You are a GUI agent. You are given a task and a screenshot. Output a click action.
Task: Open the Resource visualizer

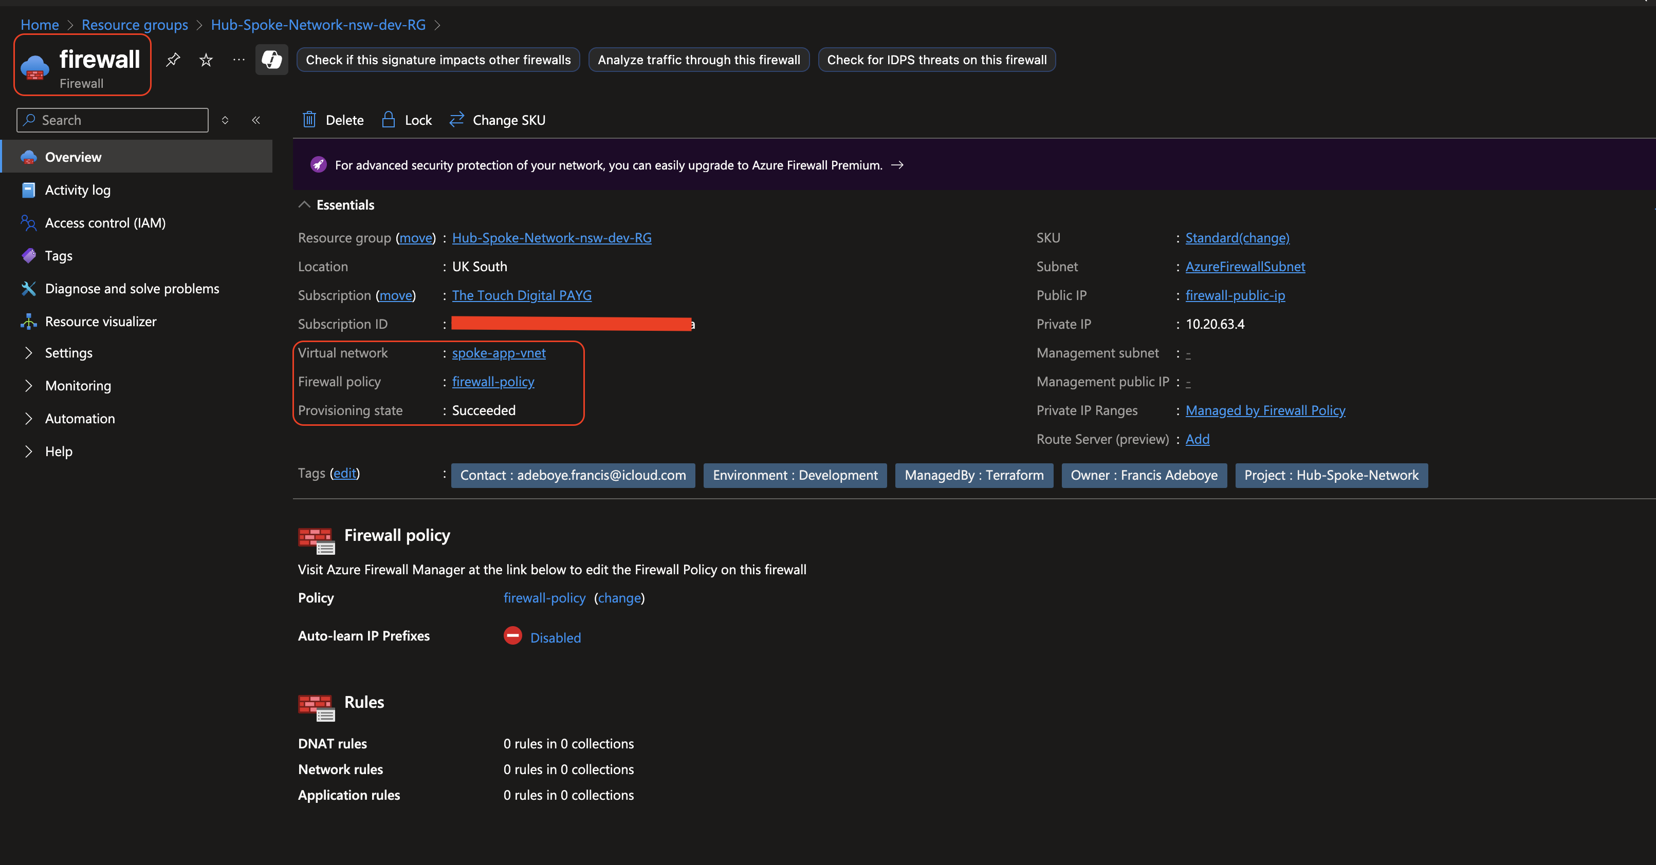click(x=100, y=321)
